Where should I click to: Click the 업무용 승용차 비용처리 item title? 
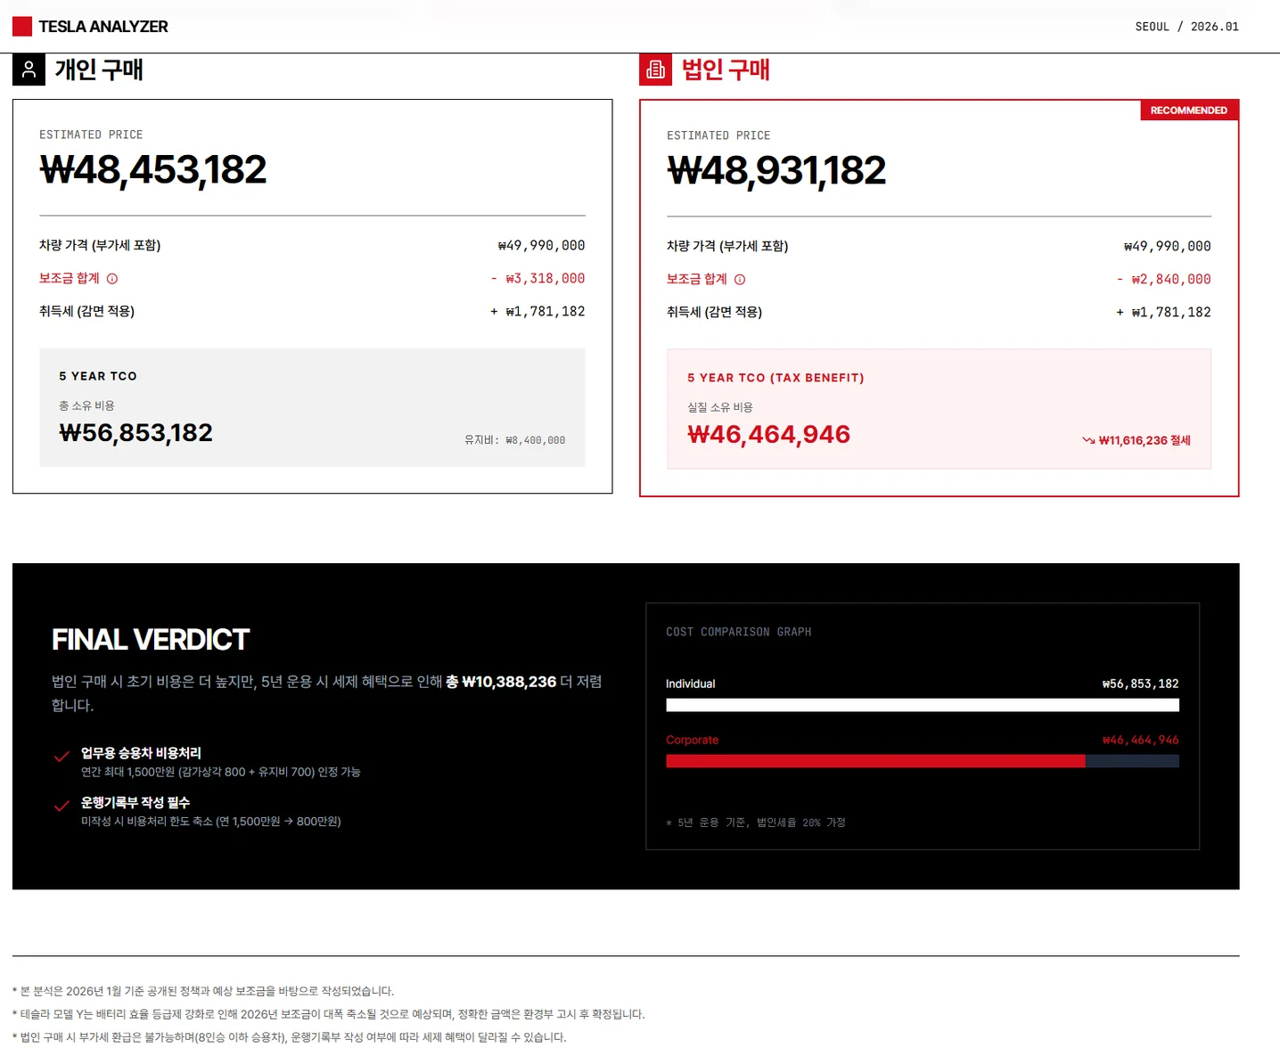coord(141,753)
